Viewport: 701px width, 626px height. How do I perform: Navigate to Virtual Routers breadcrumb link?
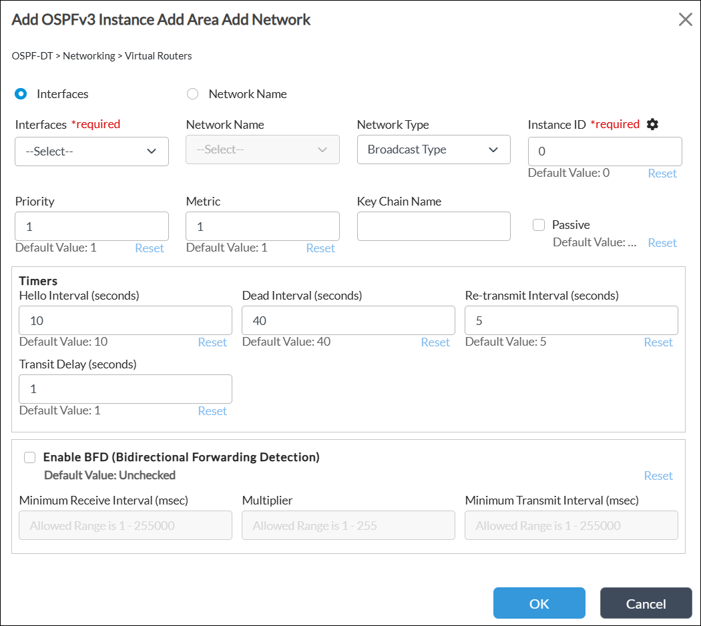(158, 55)
